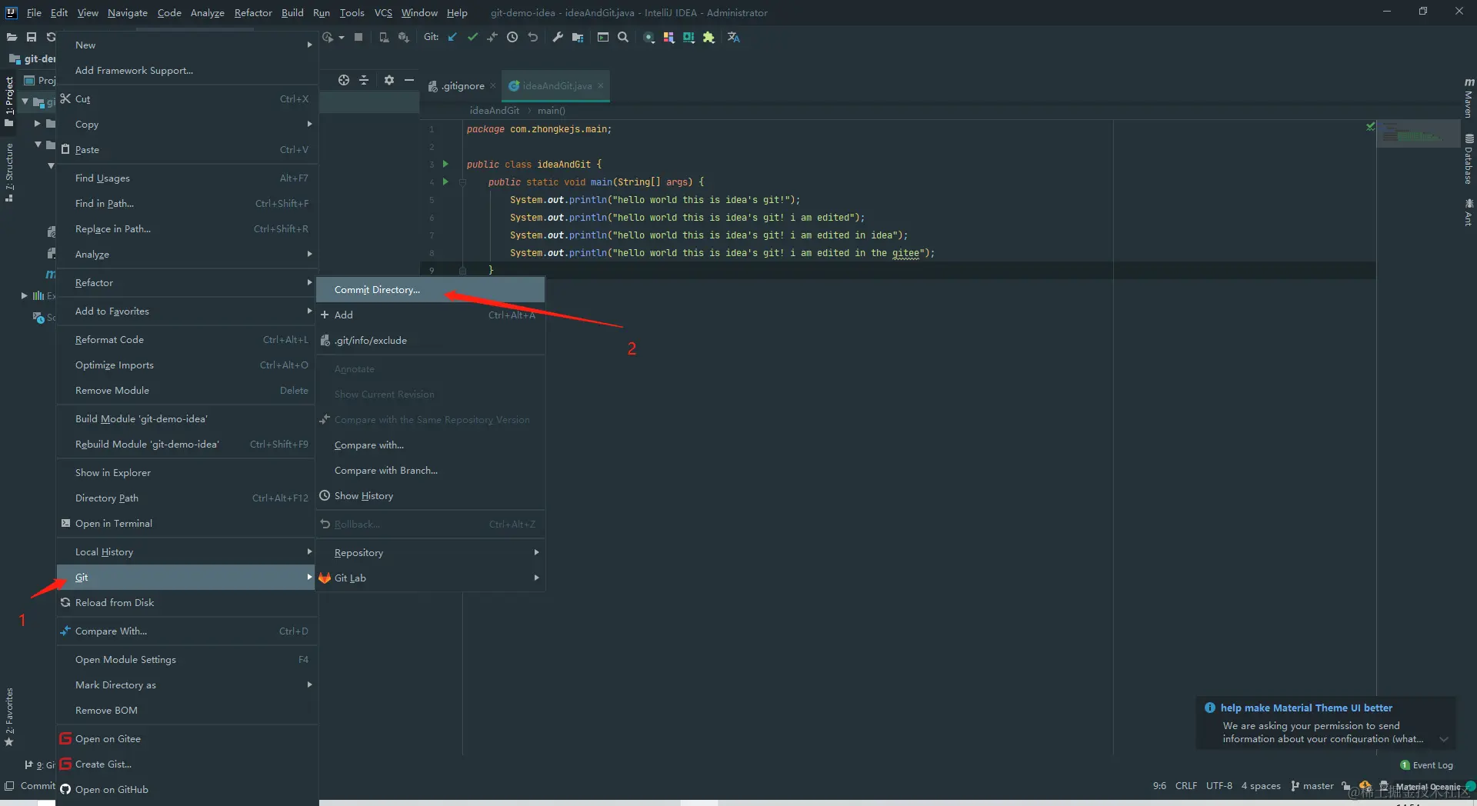Close the .gitignore editor tab
Viewport: 1477px width, 806px height.
pos(493,85)
